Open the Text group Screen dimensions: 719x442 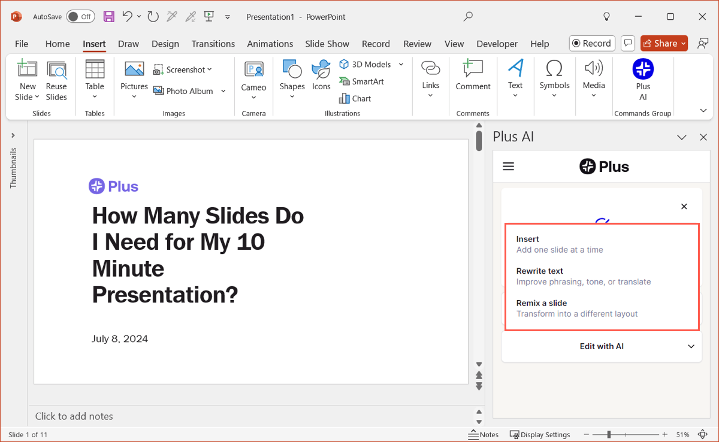(x=515, y=79)
